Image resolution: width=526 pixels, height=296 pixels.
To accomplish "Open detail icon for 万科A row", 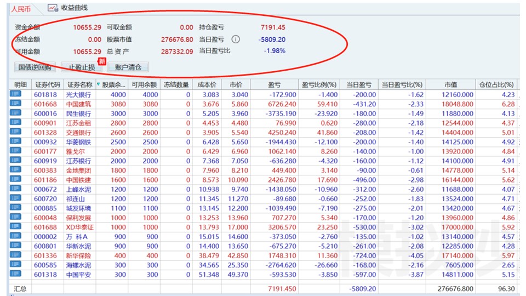I will pyautogui.click(x=15, y=236).
